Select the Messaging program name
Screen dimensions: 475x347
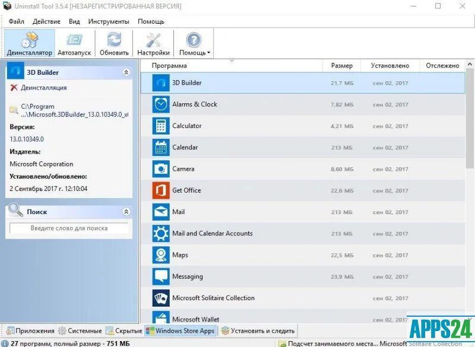[x=188, y=276]
